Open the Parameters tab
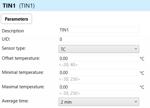The height and width of the screenshot is (108, 150). (16, 19)
